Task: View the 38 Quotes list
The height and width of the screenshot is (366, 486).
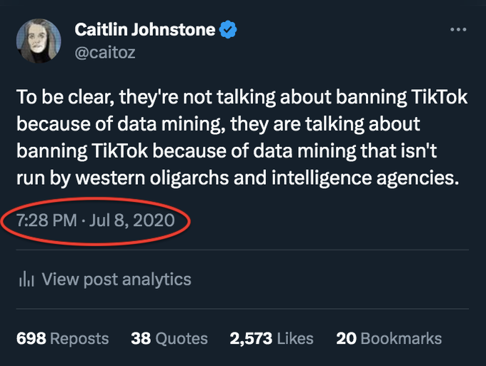Action: (x=169, y=338)
